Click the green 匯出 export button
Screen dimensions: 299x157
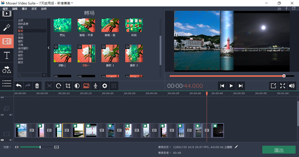[278, 150]
